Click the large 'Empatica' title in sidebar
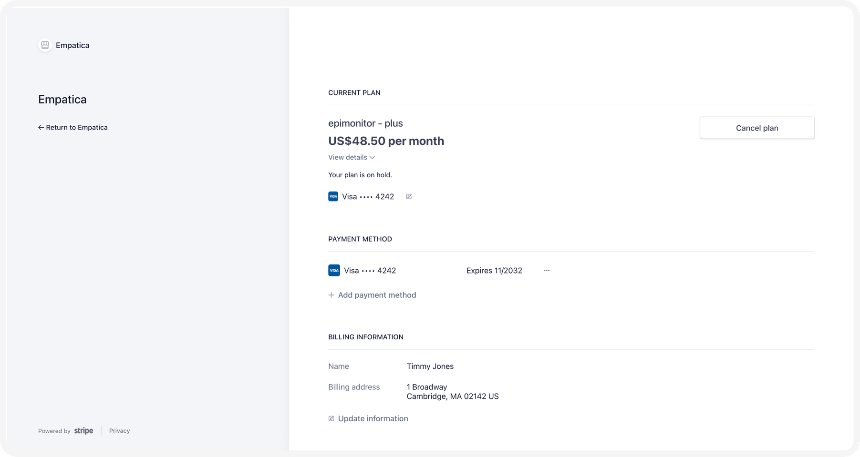Viewport: 860px width, 457px height. coord(62,99)
